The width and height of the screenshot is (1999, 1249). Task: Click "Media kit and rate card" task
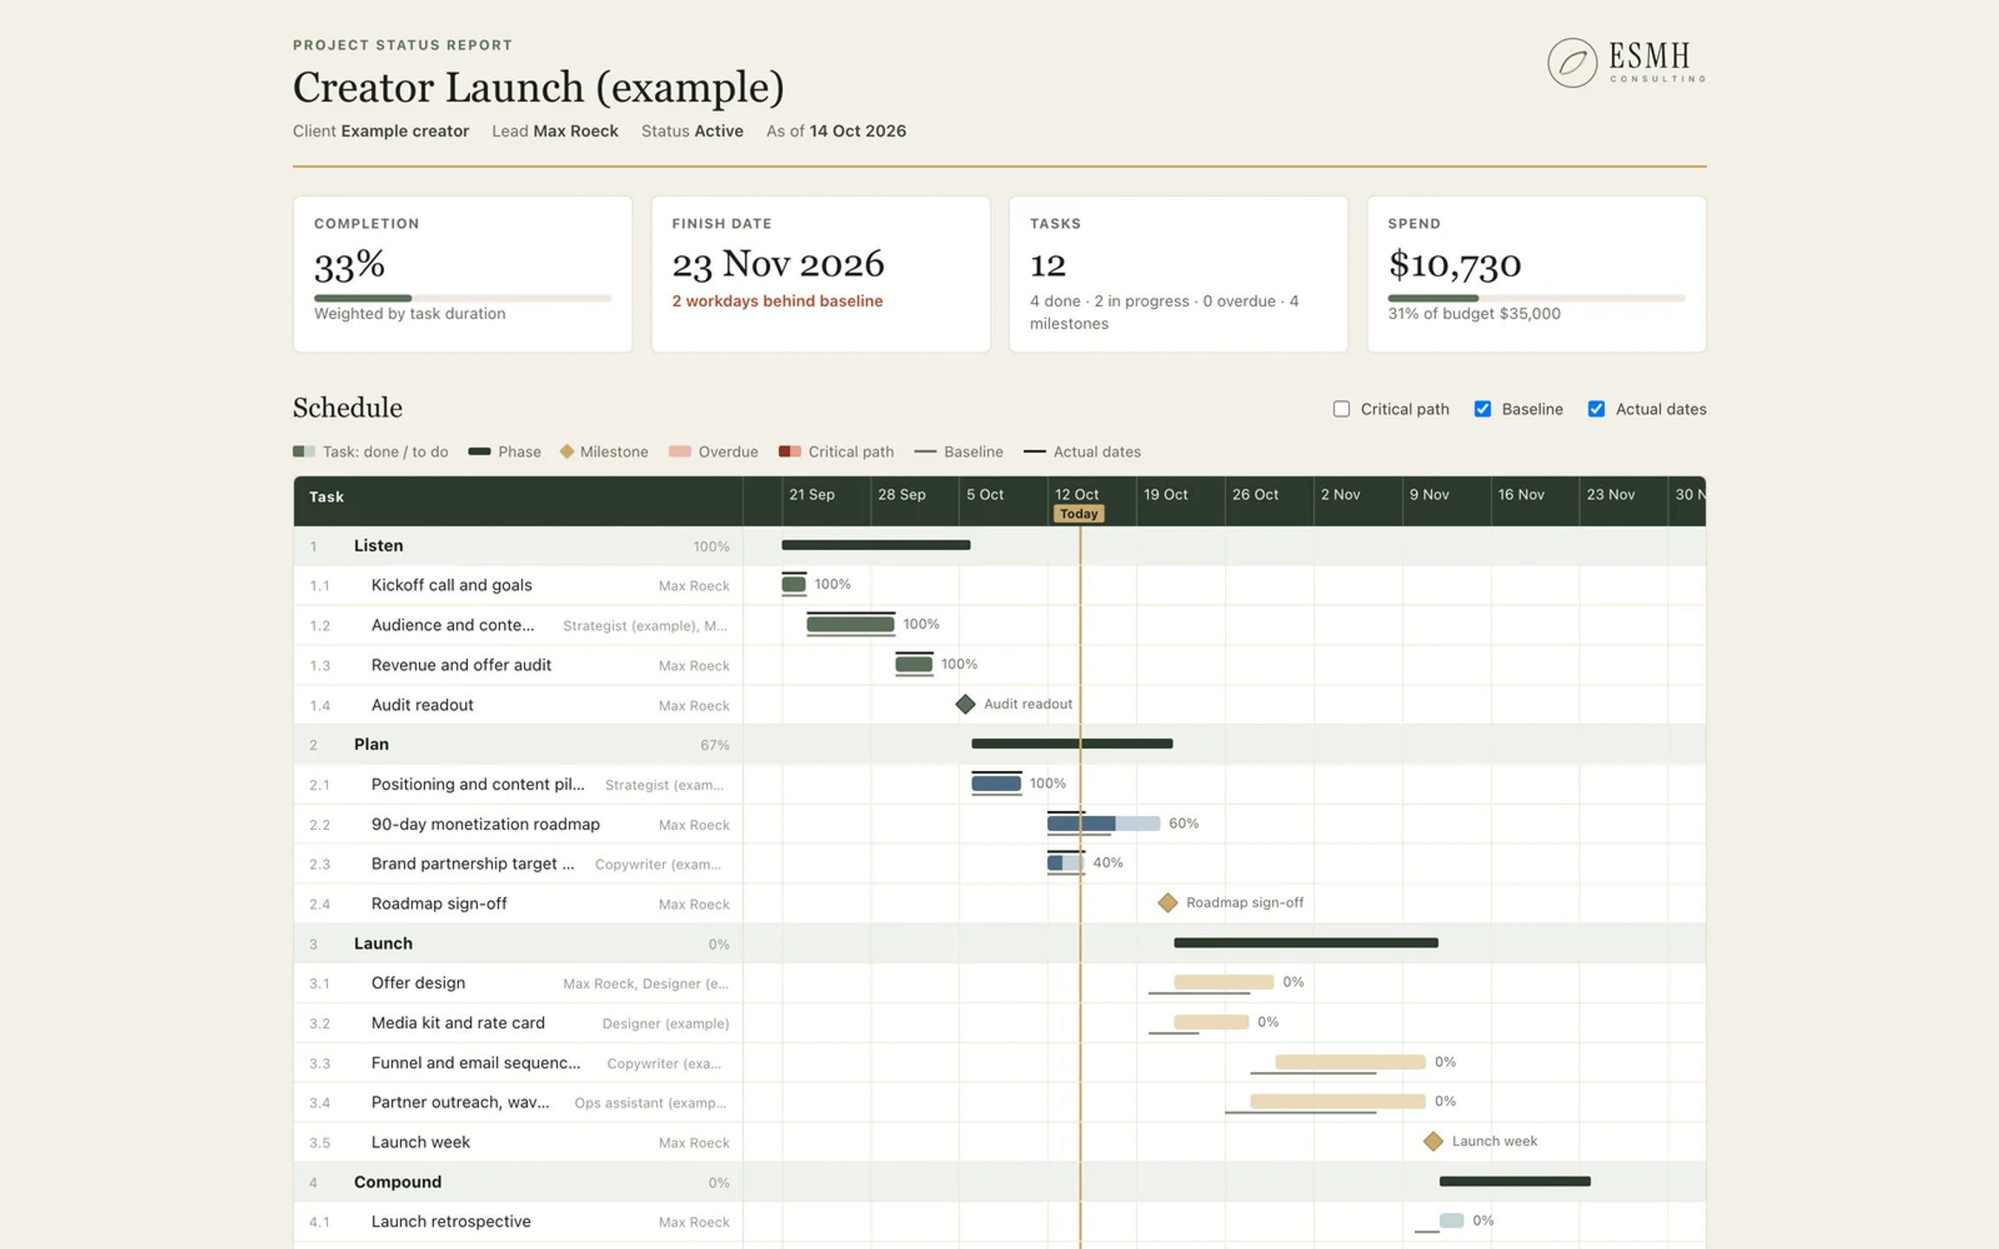[458, 1023]
